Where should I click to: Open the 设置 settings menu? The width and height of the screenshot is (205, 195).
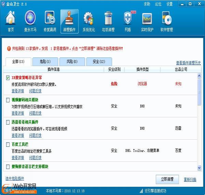click(x=169, y=4)
